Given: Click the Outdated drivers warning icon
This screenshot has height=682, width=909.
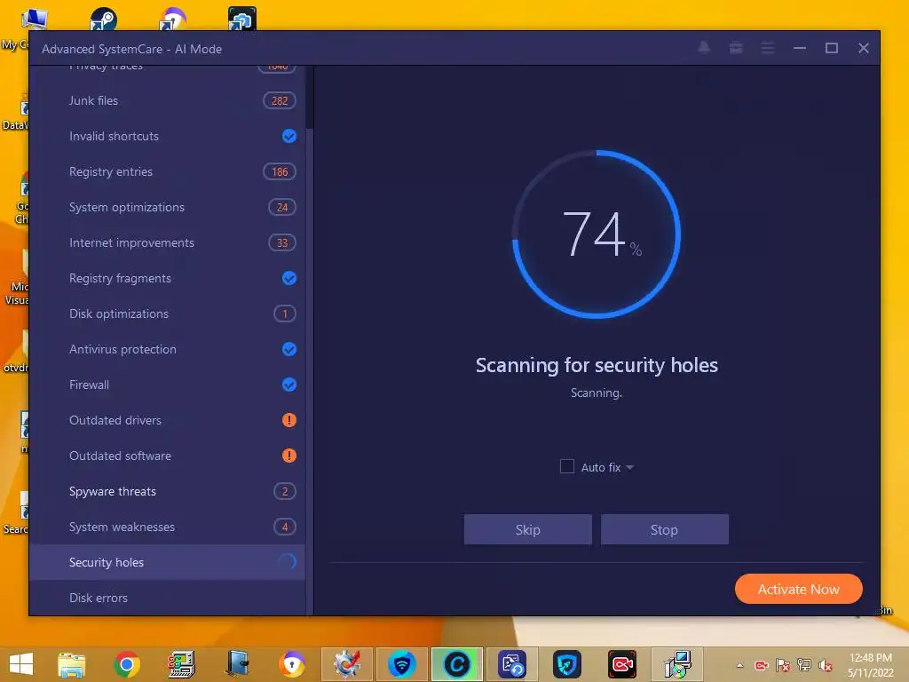Looking at the screenshot, I should (x=289, y=420).
